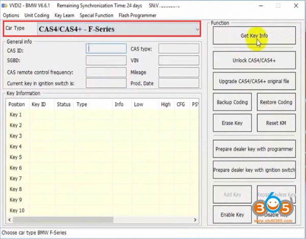Click the High column header
Viewport: 306px width, 239px height.
pyautogui.click(x=166, y=104)
